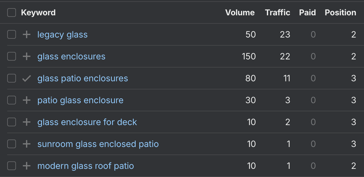Toggle the select-all checkbox beside Keyword header
This screenshot has width=364, height=177.
tap(12, 13)
